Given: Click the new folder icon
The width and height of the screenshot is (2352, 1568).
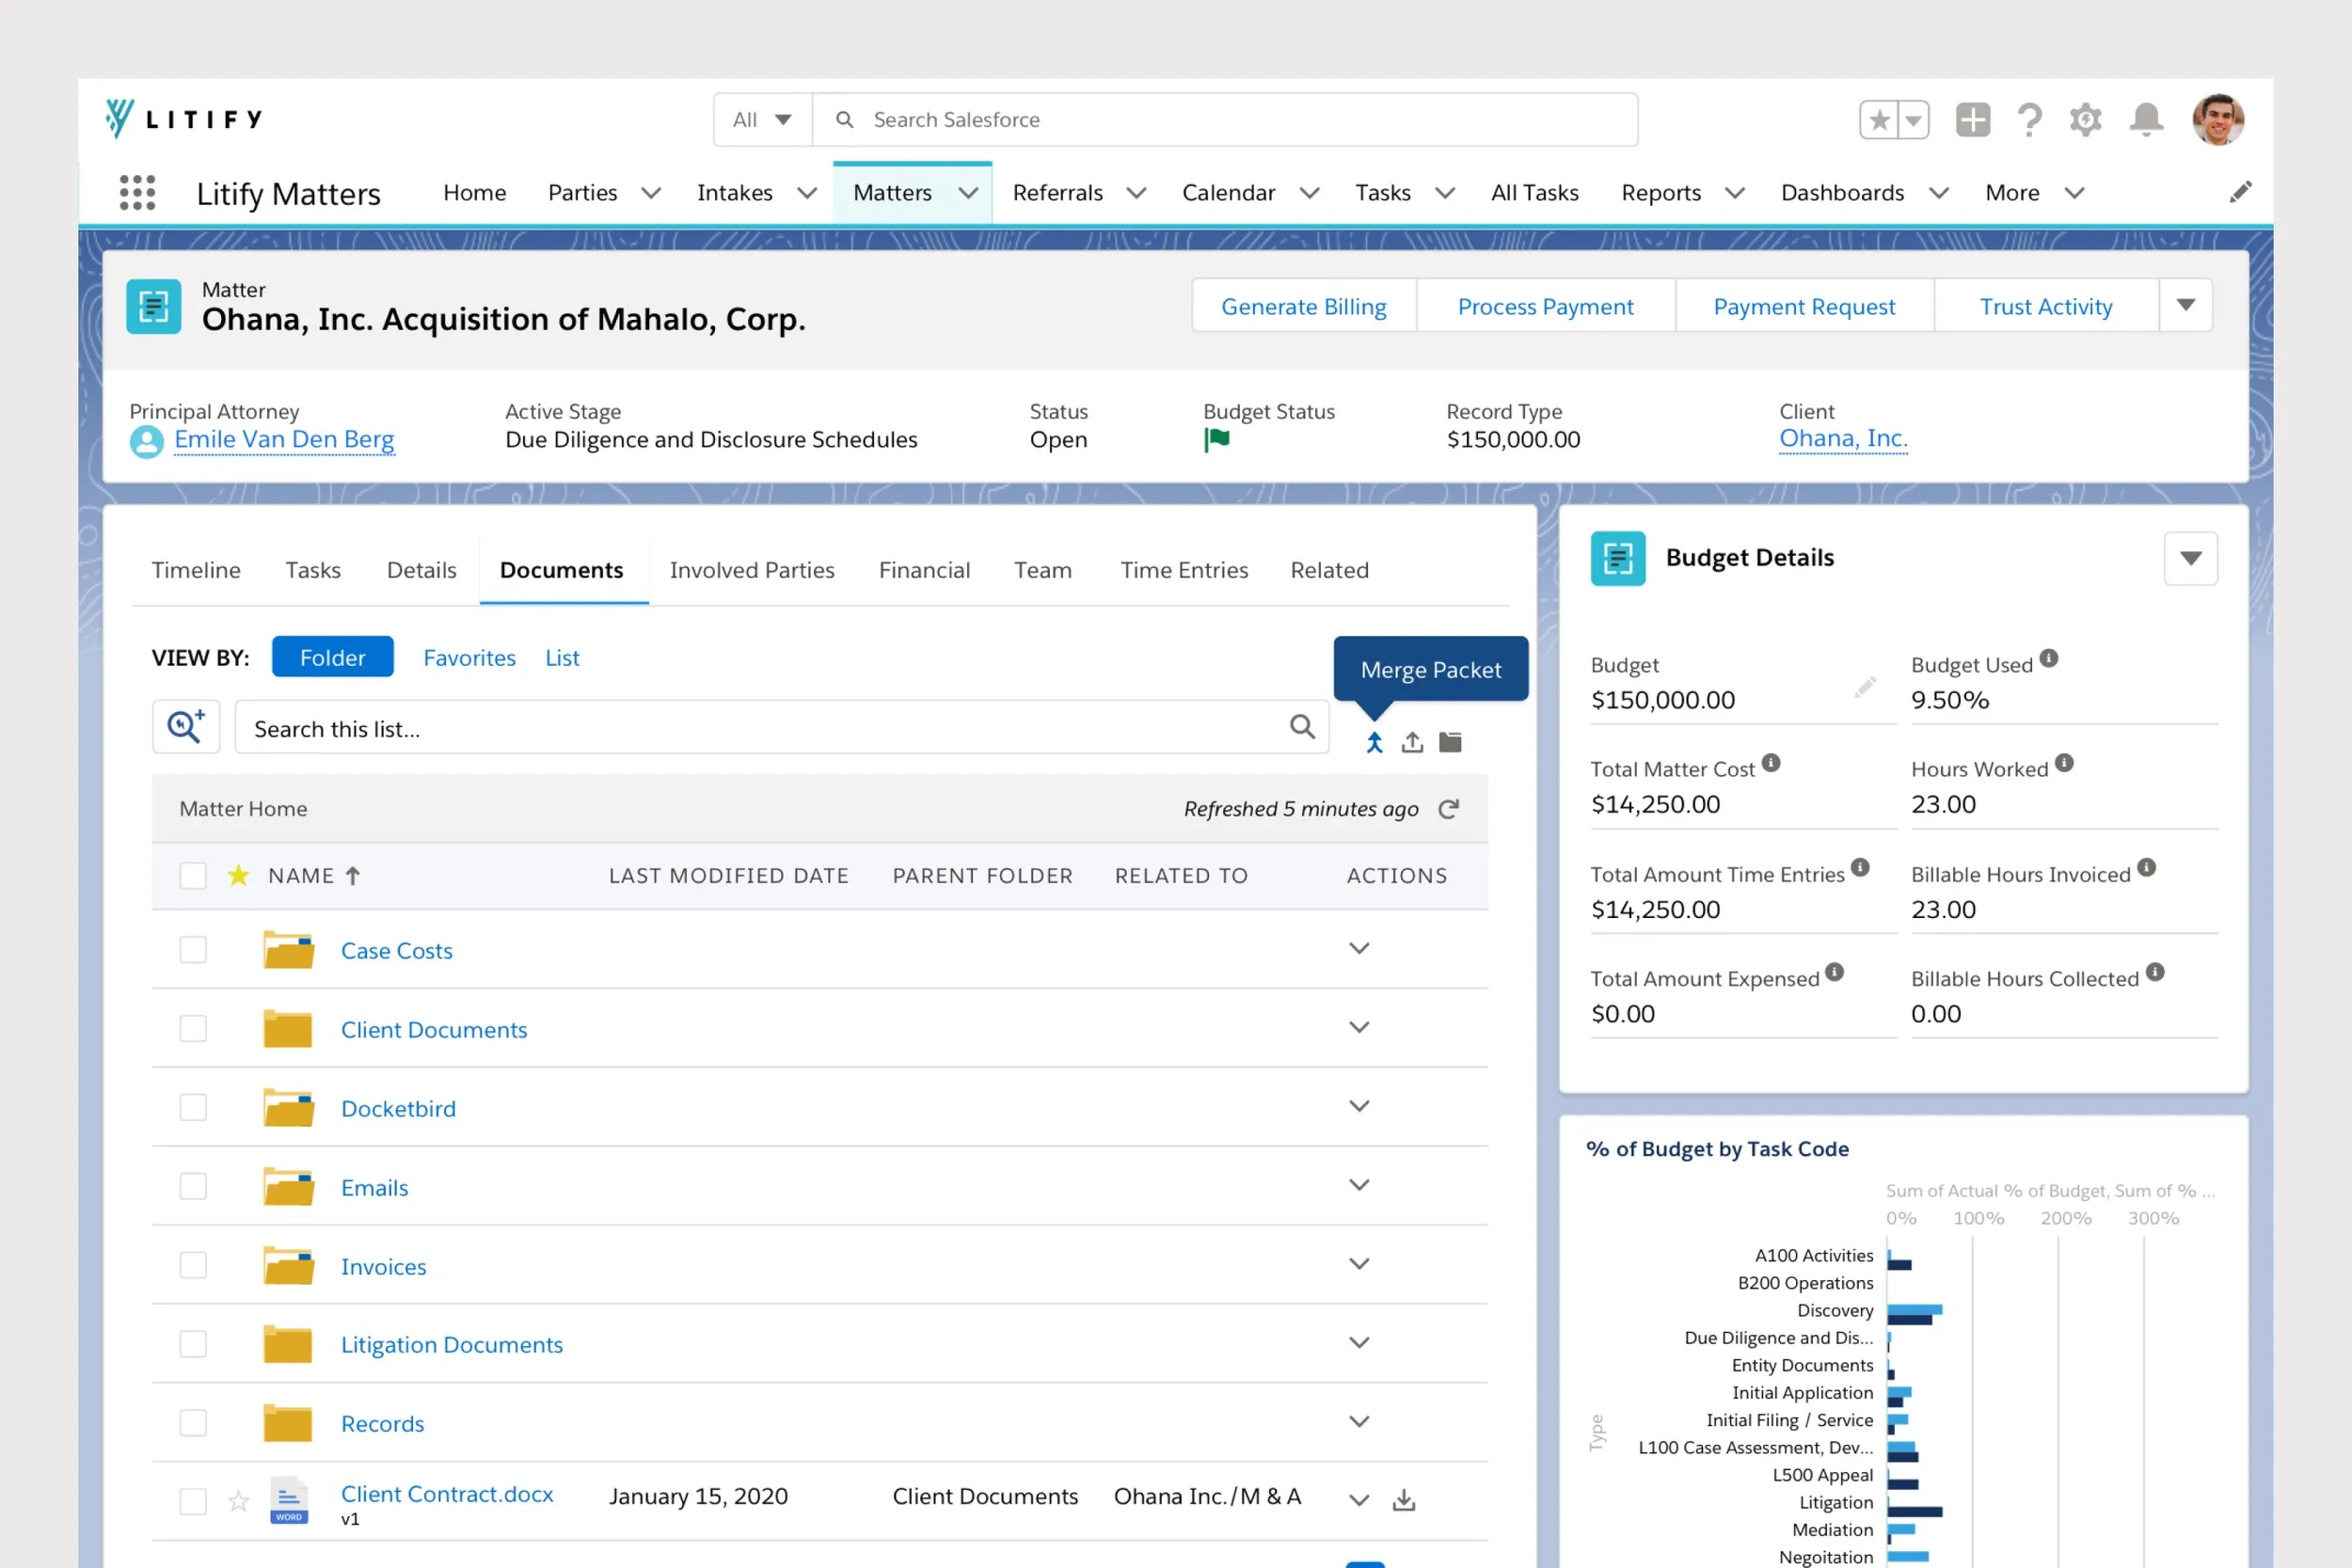Looking at the screenshot, I should 1450,742.
